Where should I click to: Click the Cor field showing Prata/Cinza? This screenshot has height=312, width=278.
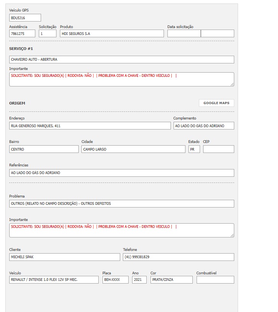coord(171,280)
